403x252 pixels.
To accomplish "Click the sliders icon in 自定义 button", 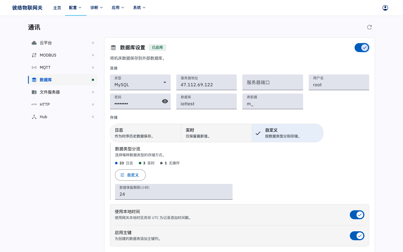I will (122, 175).
